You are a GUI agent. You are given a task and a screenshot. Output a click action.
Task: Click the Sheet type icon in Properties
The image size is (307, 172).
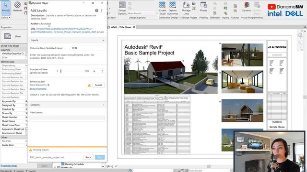click(x=8, y=36)
